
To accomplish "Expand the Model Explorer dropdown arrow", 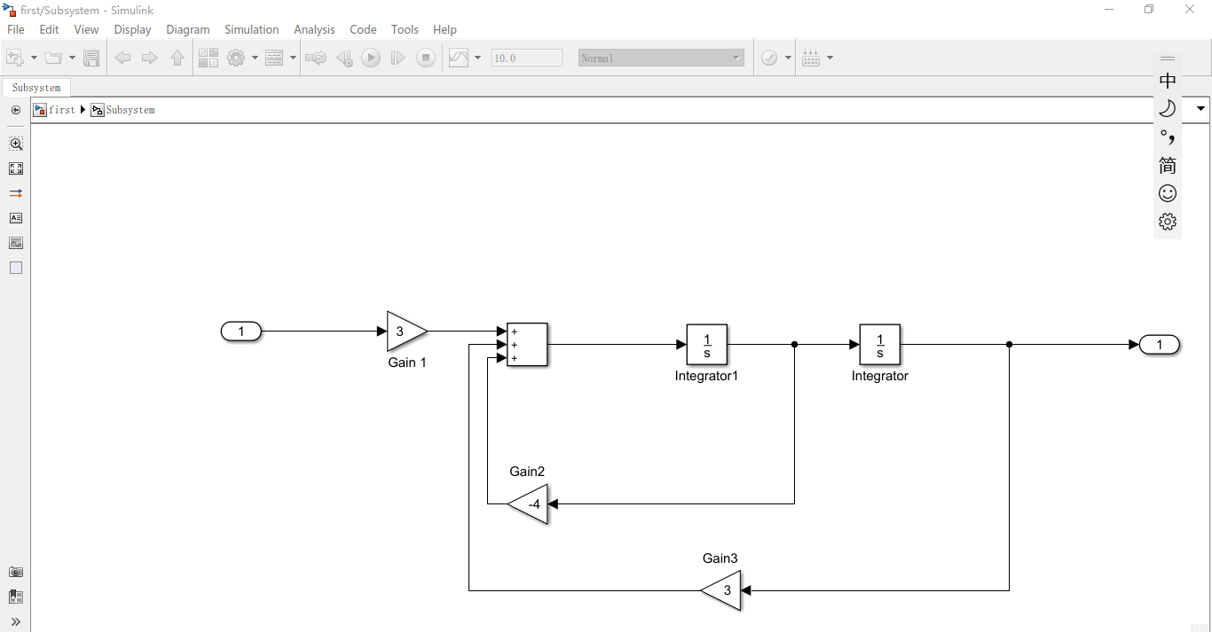I will pyautogui.click(x=292, y=58).
